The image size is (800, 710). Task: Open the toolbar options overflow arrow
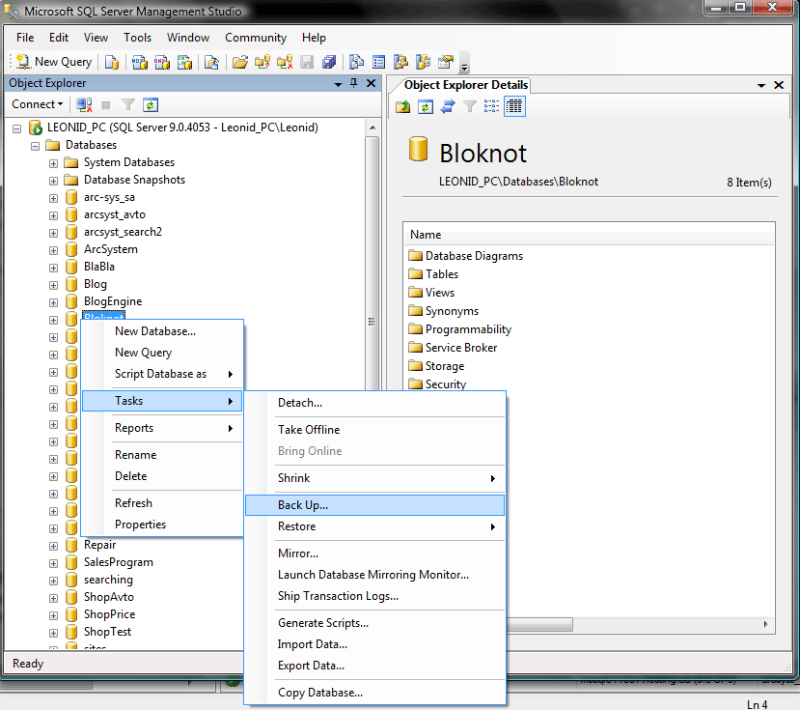(464, 64)
